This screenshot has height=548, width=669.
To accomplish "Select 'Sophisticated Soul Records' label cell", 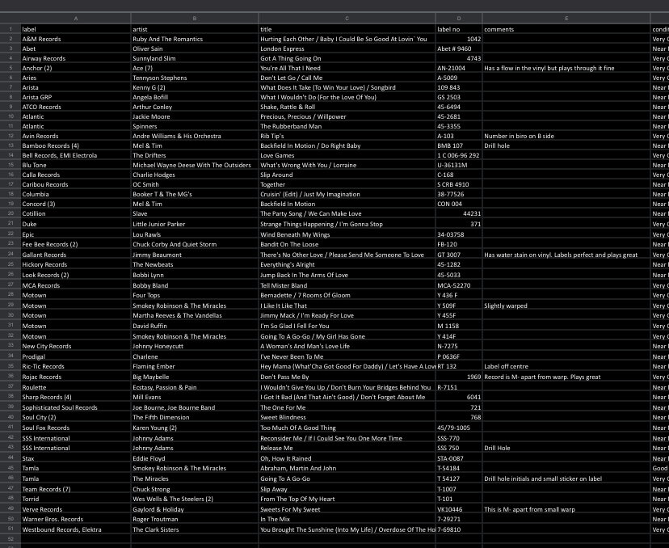I will (x=75, y=407).
